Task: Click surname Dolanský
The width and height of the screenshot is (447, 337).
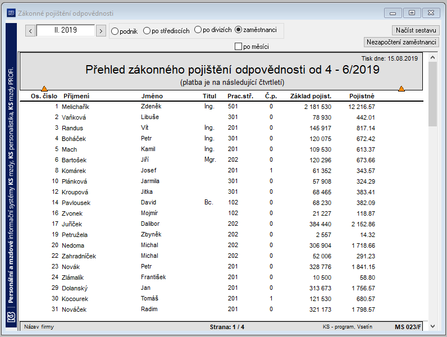Action: pyautogui.click(x=75, y=288)
